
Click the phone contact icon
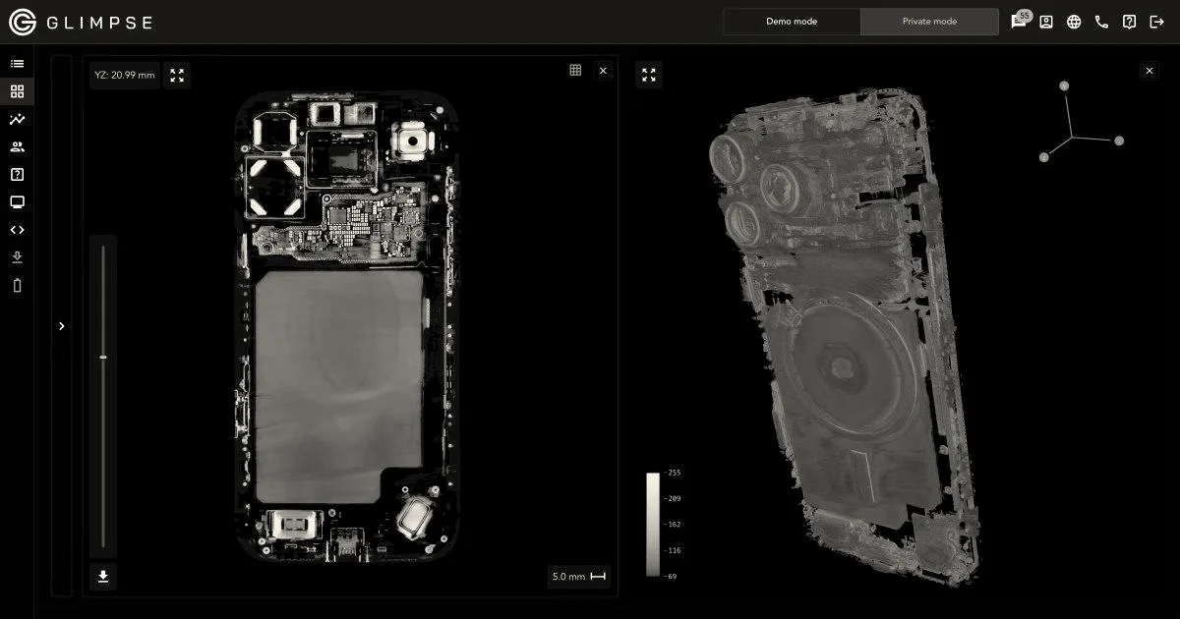(1101, 22)
